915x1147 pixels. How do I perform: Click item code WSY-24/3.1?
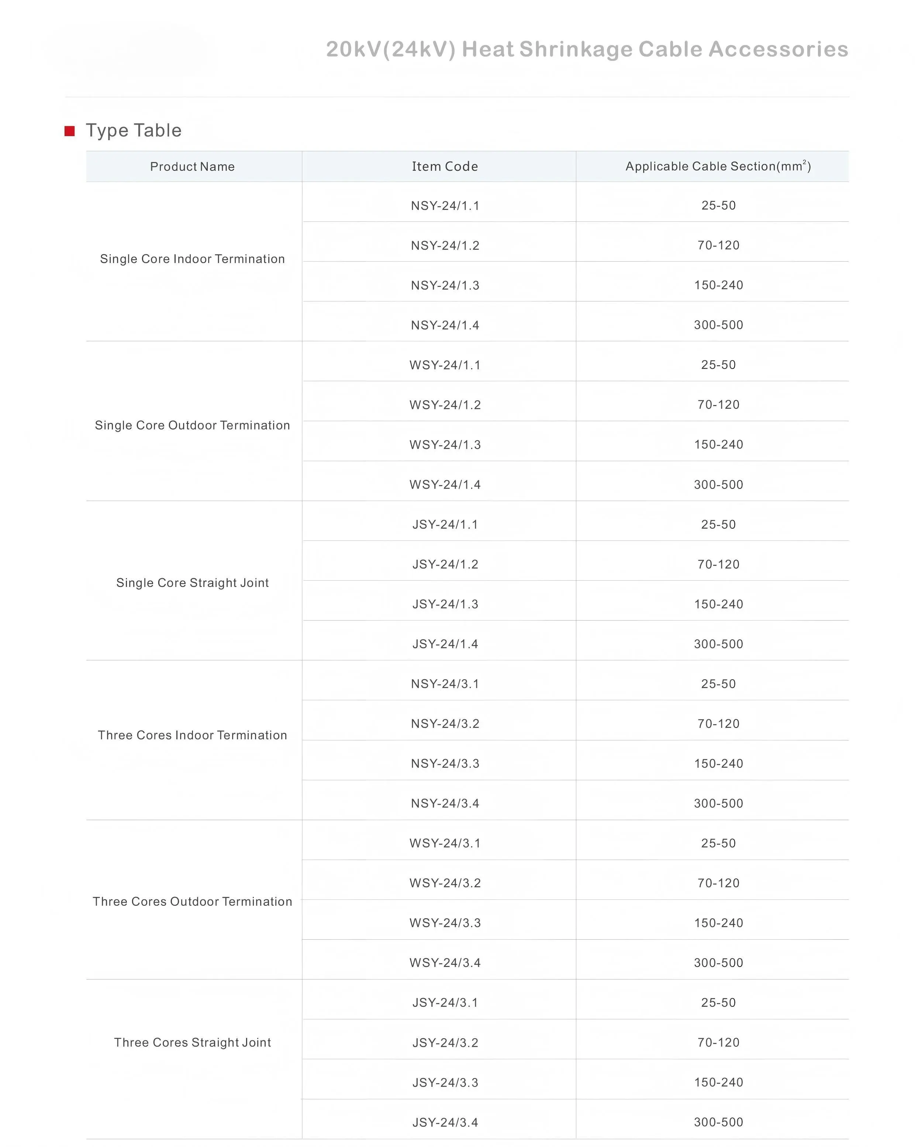[445, 844]
